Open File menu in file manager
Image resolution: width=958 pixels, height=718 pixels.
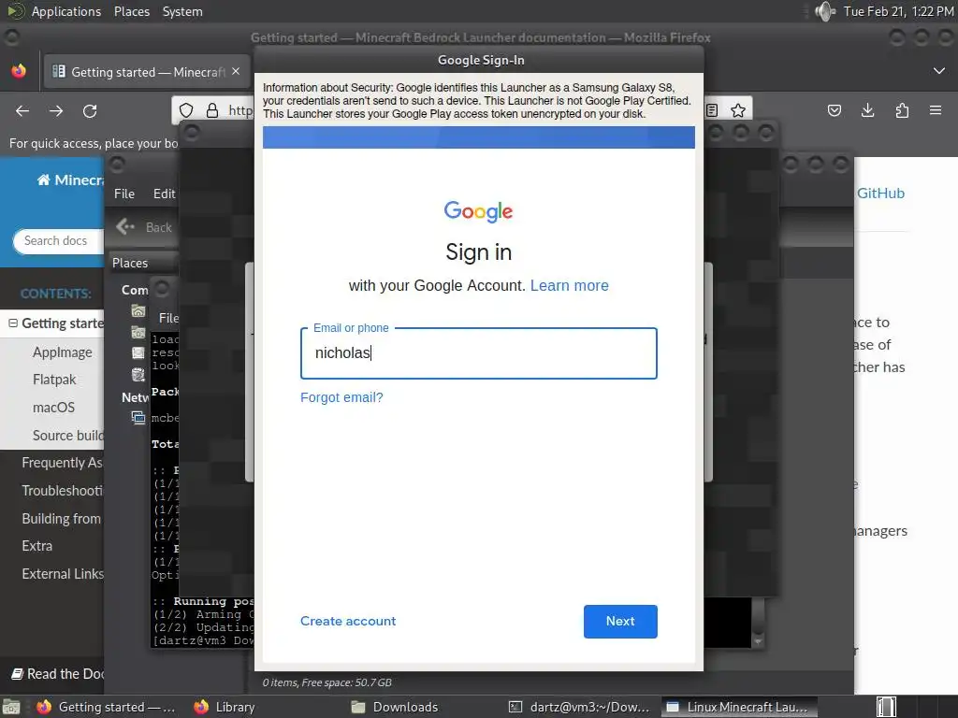click(x=124, y=194)
